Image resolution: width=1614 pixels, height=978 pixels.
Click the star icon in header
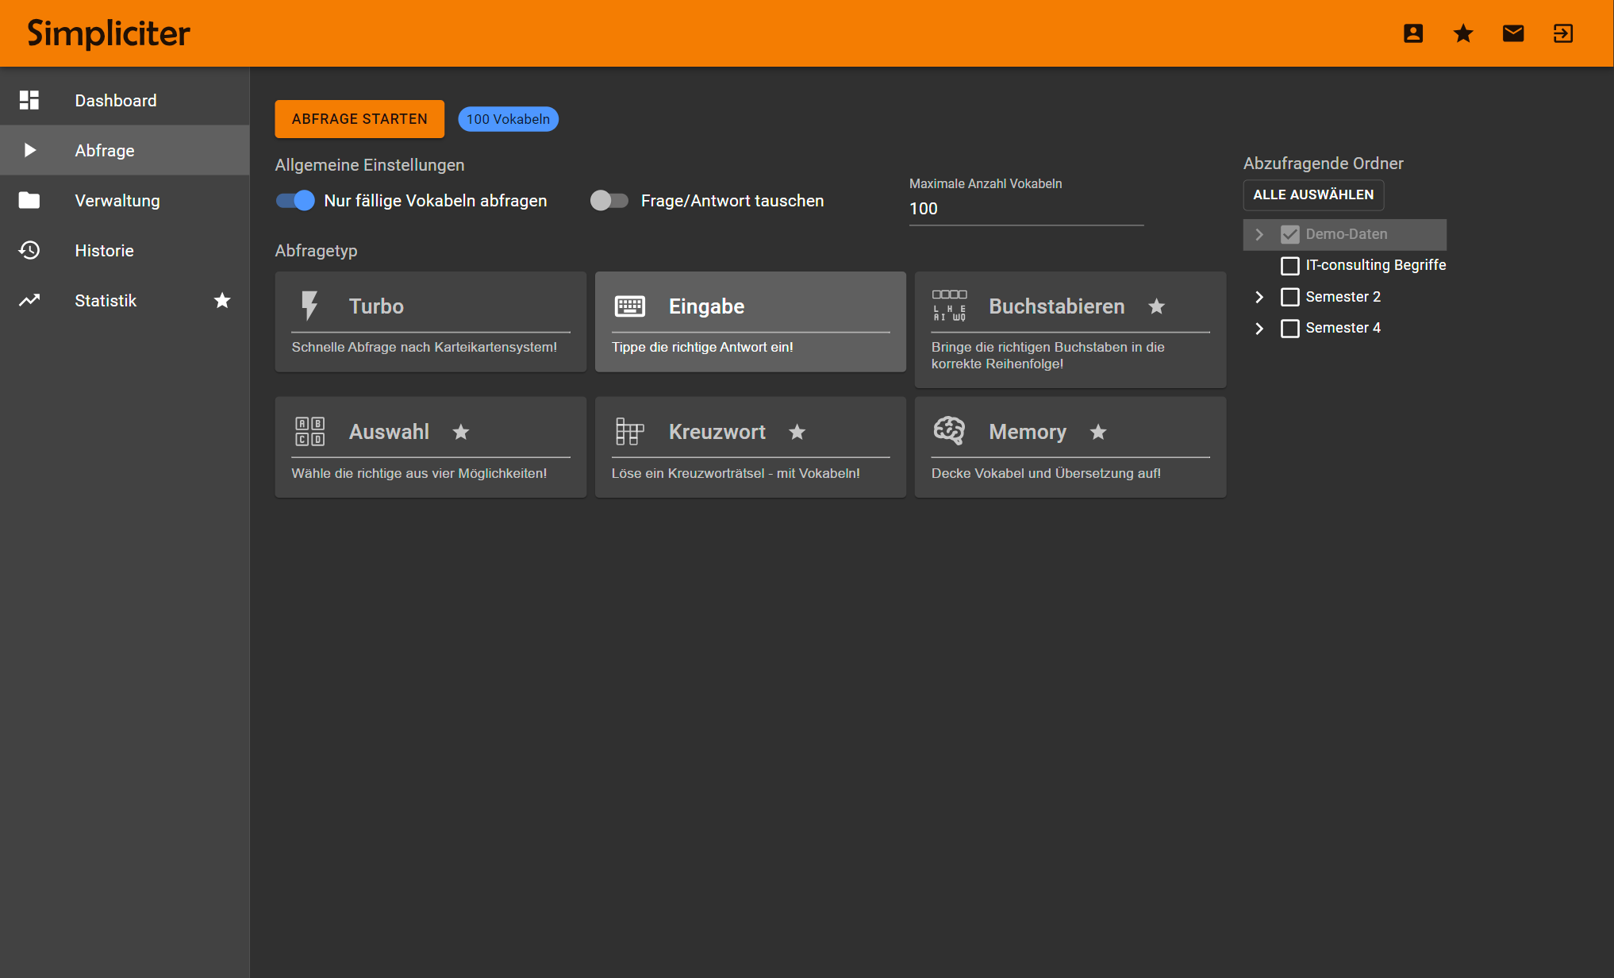coord(1462,33)
